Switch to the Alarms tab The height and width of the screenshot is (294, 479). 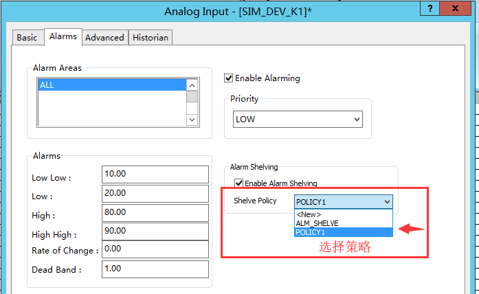[63, 36]
